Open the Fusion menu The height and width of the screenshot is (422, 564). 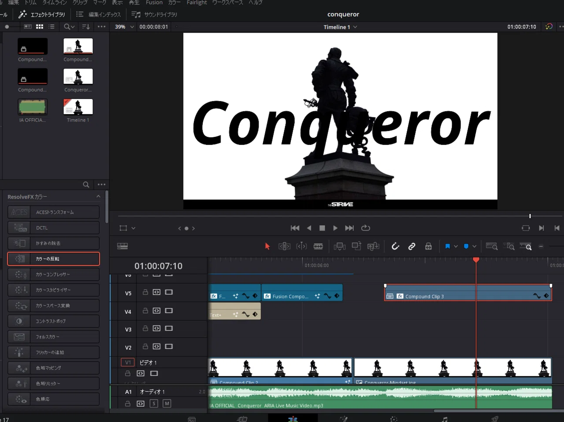[154, 3]
